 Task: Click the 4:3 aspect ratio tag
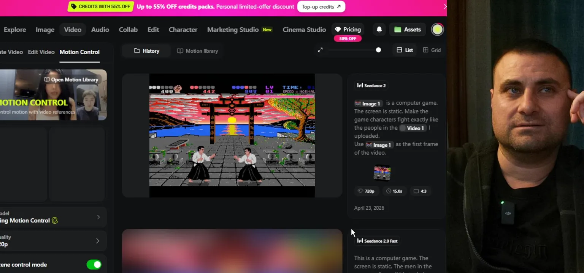click(420, 191)
